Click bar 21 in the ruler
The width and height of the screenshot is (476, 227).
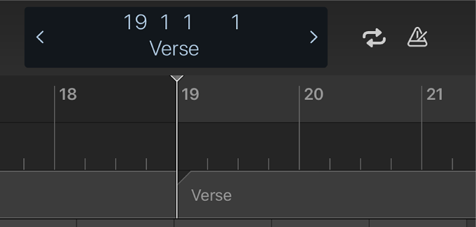click(435, 94)
